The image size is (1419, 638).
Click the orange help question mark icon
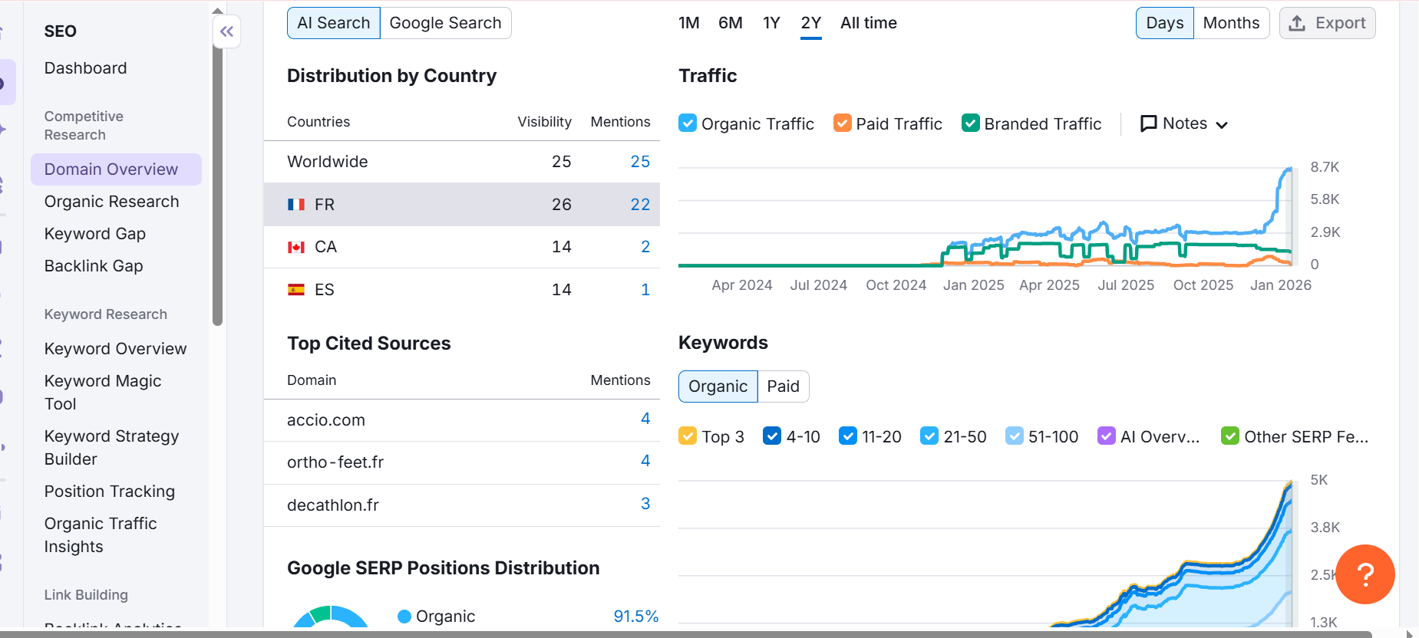(x=1365, y=574)
